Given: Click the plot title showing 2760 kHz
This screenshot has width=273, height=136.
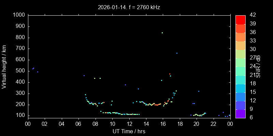Looking at the screenshot, I should click(x=129, y=7).
